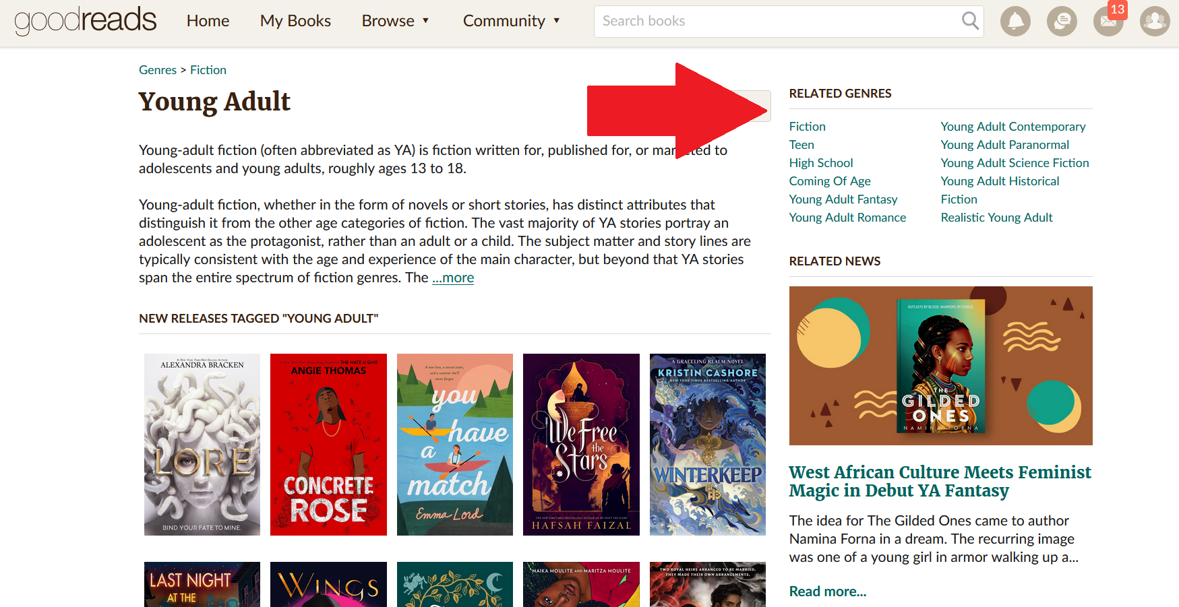Navigate to the Genres breadcrumb link
The height and width of the screenshot is (607, 1179).
click(x=157, y=69)
